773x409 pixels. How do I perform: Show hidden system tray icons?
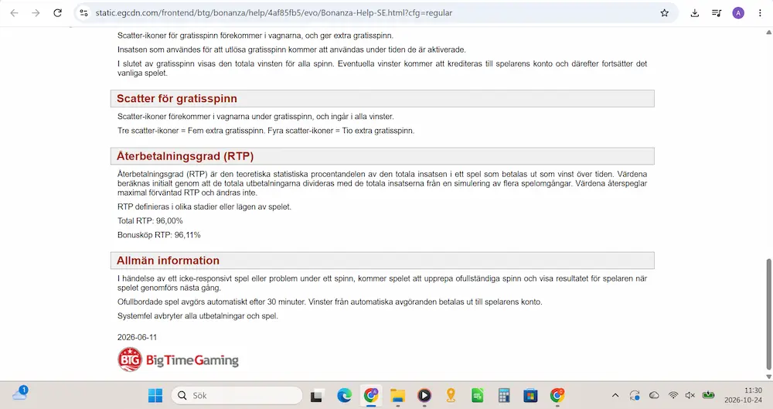click(x=615, y=395)
